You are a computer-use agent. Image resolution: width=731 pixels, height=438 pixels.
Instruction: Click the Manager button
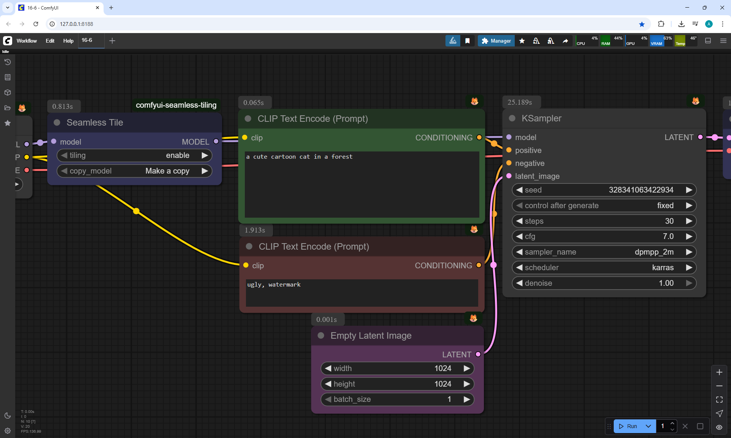496,41
